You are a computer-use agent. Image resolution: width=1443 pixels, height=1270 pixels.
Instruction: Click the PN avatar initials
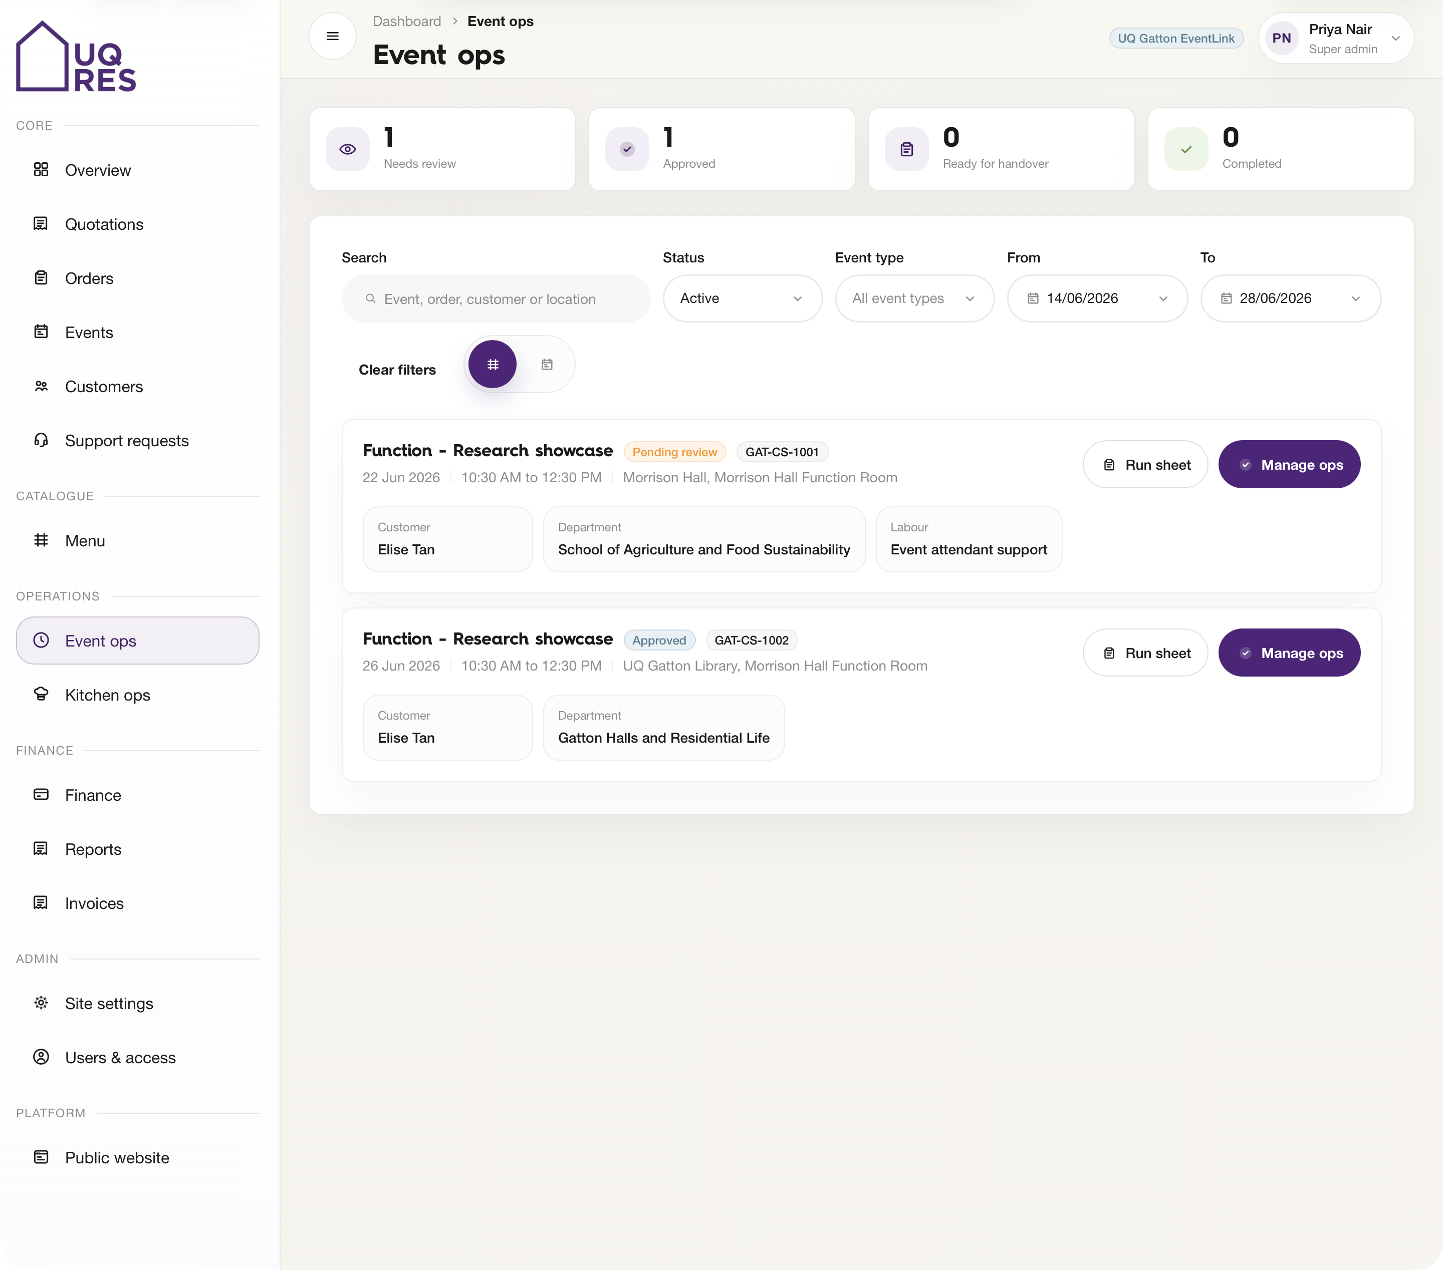pyautogui.click(x=1281, y=38)
